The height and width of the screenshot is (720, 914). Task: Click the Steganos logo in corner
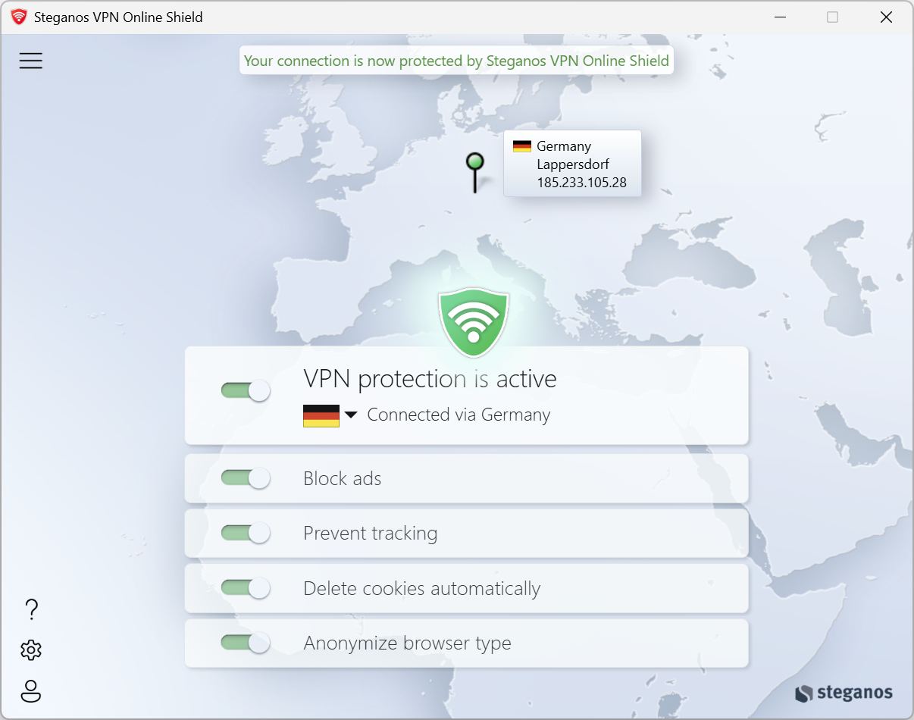pos(844,693)
